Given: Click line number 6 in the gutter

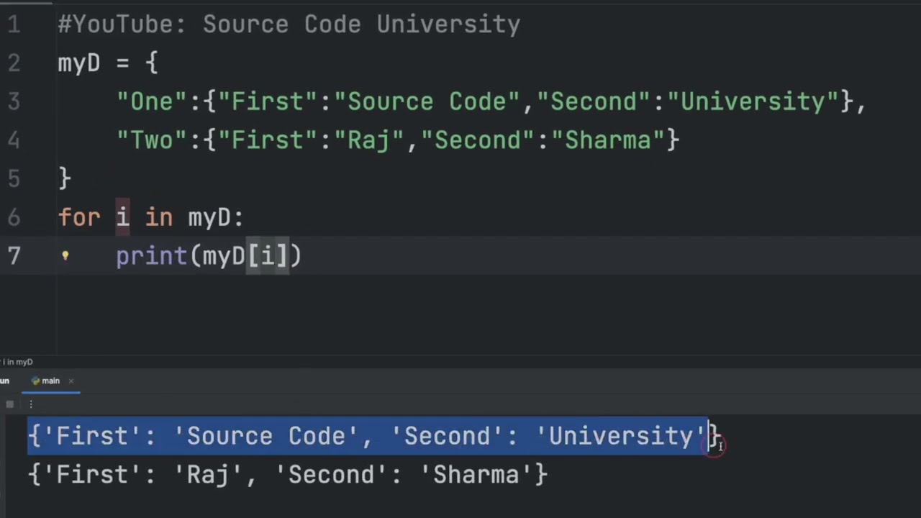Looking at the screenshot, I should coord(14,217).
